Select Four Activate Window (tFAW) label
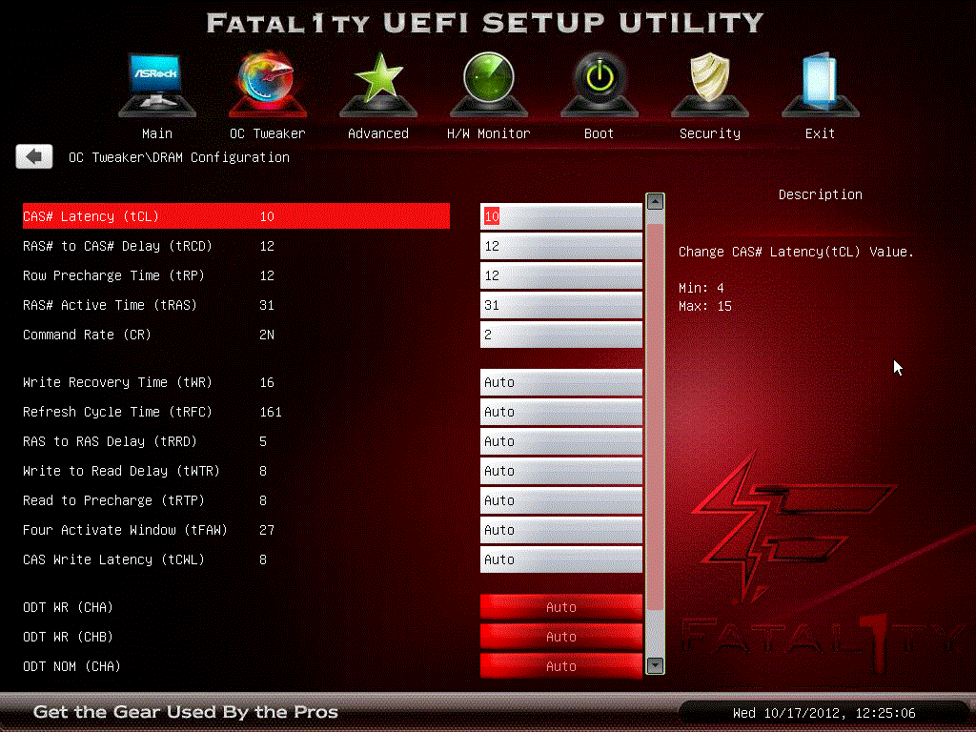Viewport: 976px width, 732px height. pyautogui.click(x=125, y=530)
